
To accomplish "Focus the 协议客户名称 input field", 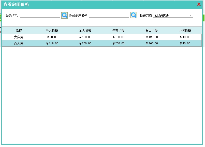I will click(x=109, y=16).
